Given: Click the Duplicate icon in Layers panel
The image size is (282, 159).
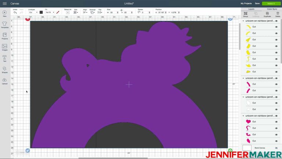Looking at the screenshot, I should [x=267, y=14].
